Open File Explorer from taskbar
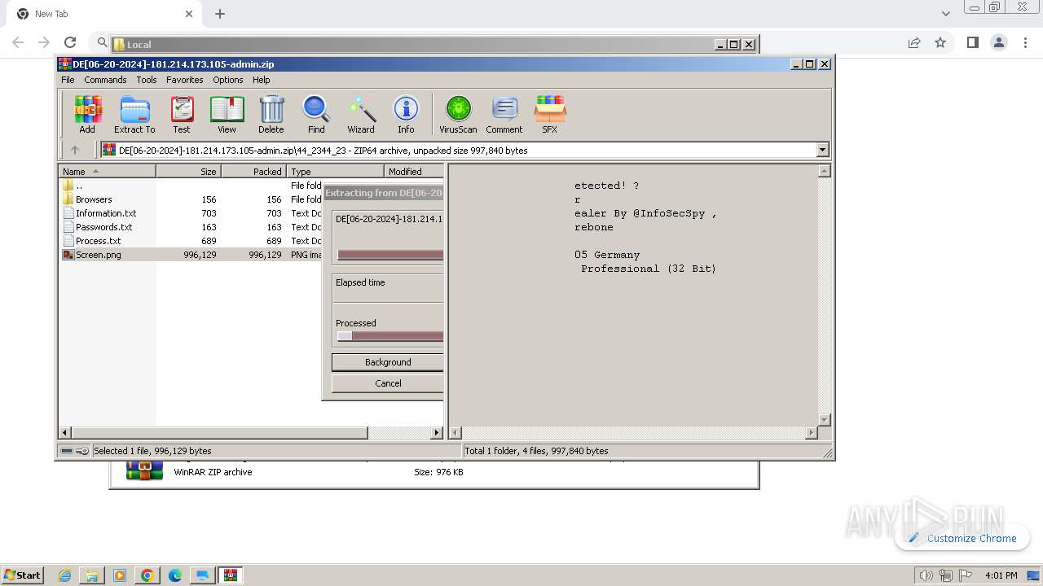Viewport: 1043px width, 586px height. pyautogui.click(x=92, y=575)
